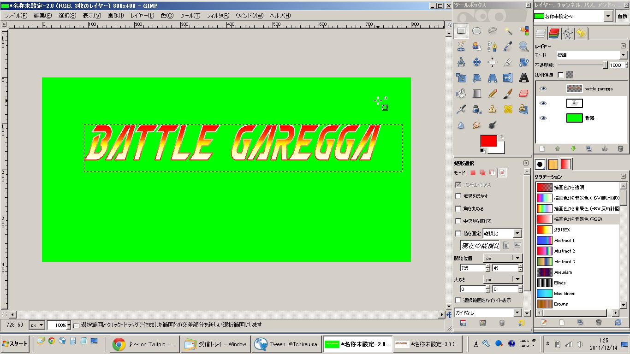
Task: Select the Text tool
Action: pyautogui.click(x=524, y=78)
